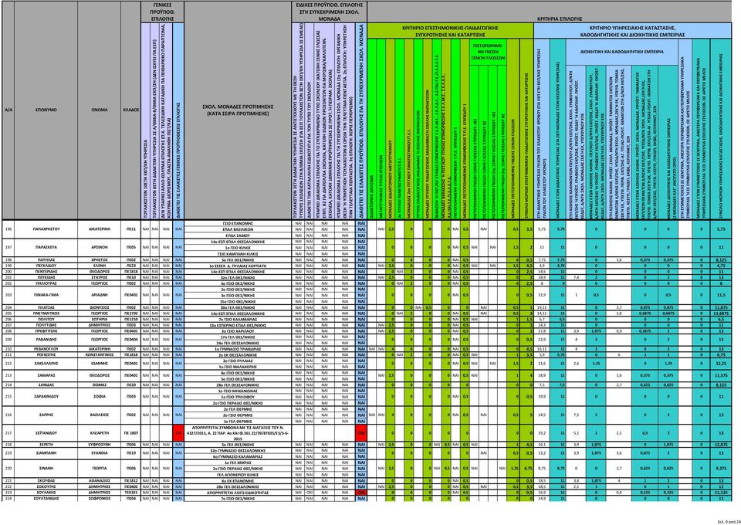The width and height of the screenshot is (741, 525).
Task: Click rejection note ΑΠΟΡΡΙΠΤΕΤΑΙ ΛΟΓΩ ΕΙΔΙΚΟΤΗΤΑΣ
Action: pyautogui.click(x=237, y=493)
